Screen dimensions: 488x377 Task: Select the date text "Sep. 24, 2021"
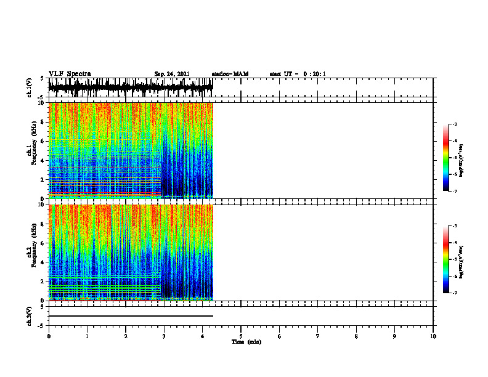tap(172, 74)
